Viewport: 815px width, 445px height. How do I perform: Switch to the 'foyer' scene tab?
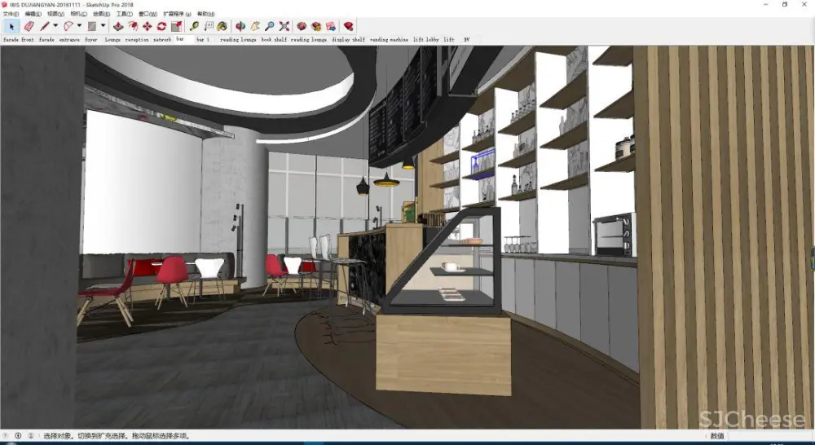91,39
